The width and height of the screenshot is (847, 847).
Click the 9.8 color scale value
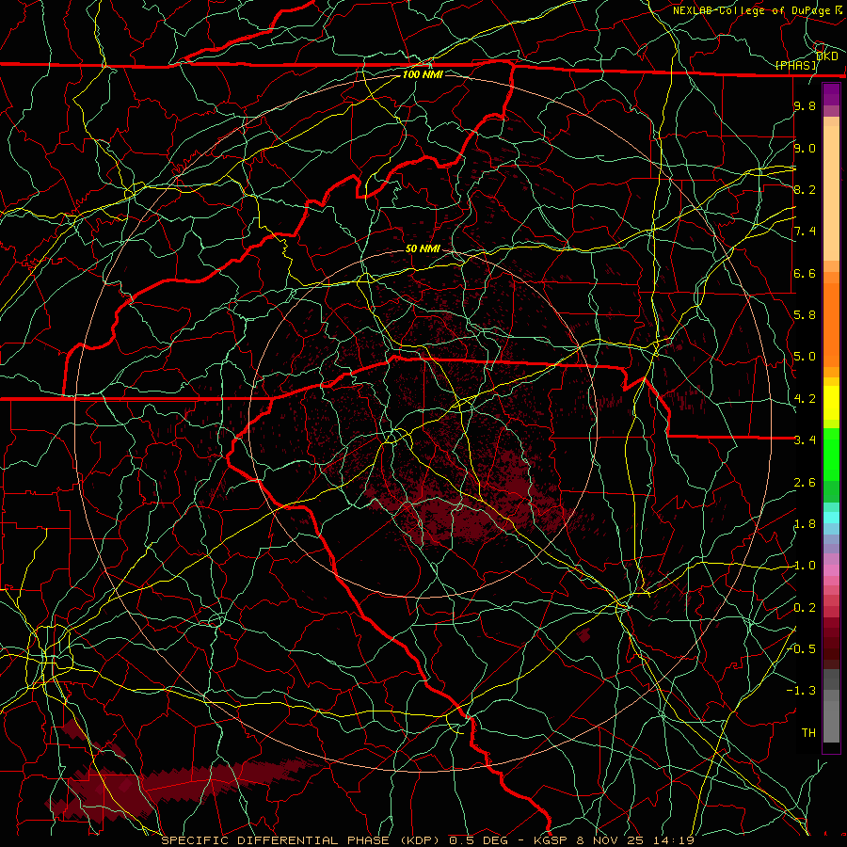tap(805, 105)
